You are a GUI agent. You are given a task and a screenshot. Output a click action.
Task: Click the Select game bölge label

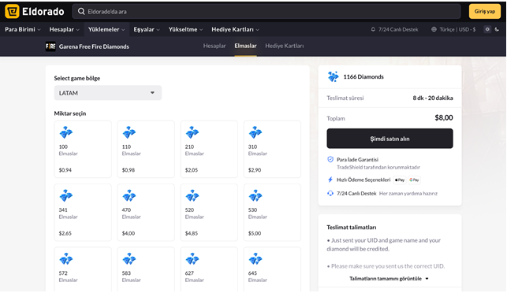pos(77,78)
